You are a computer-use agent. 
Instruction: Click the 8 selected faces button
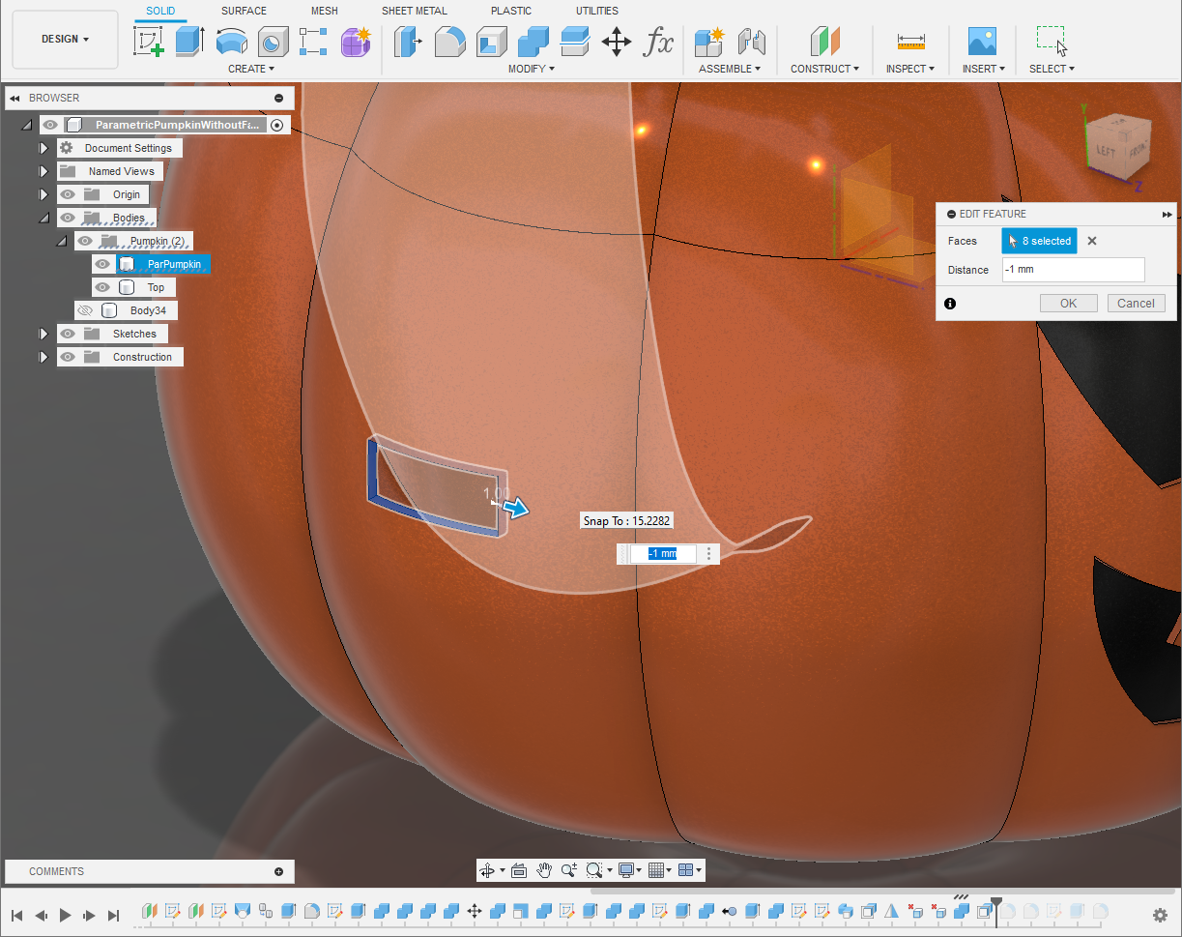(x=1039, y=241)
